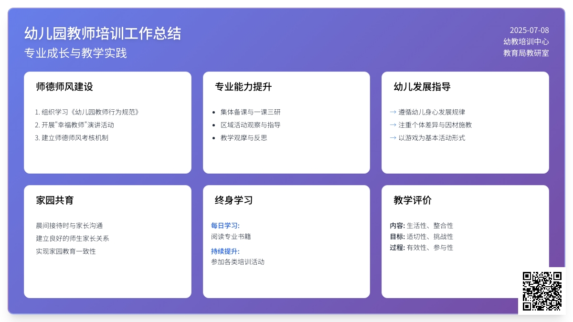Click 教育局教研室 text
This screenshot has width=573, height=322.
point(526,53)
